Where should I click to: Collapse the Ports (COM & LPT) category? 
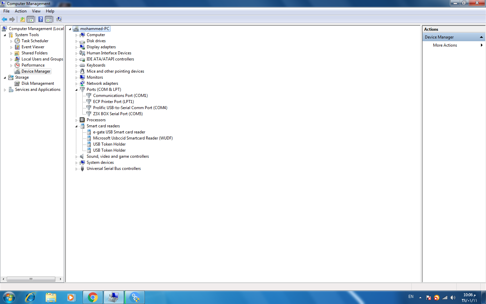[x=76, y=90]
